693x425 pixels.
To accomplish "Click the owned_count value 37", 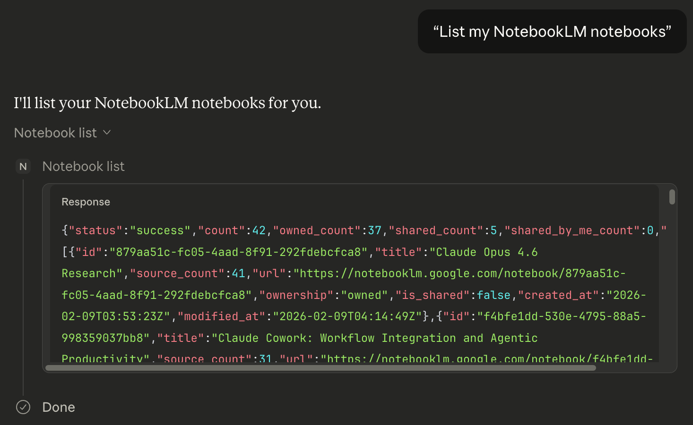I will click(375, 230).
